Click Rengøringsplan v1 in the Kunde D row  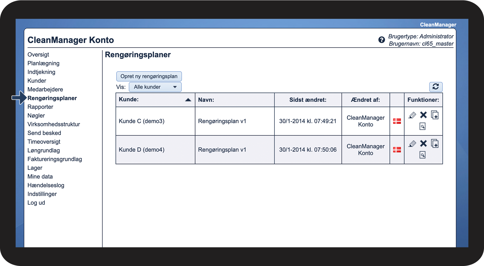(222, 150)
